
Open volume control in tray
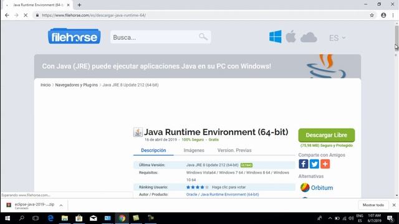[351, 218]
